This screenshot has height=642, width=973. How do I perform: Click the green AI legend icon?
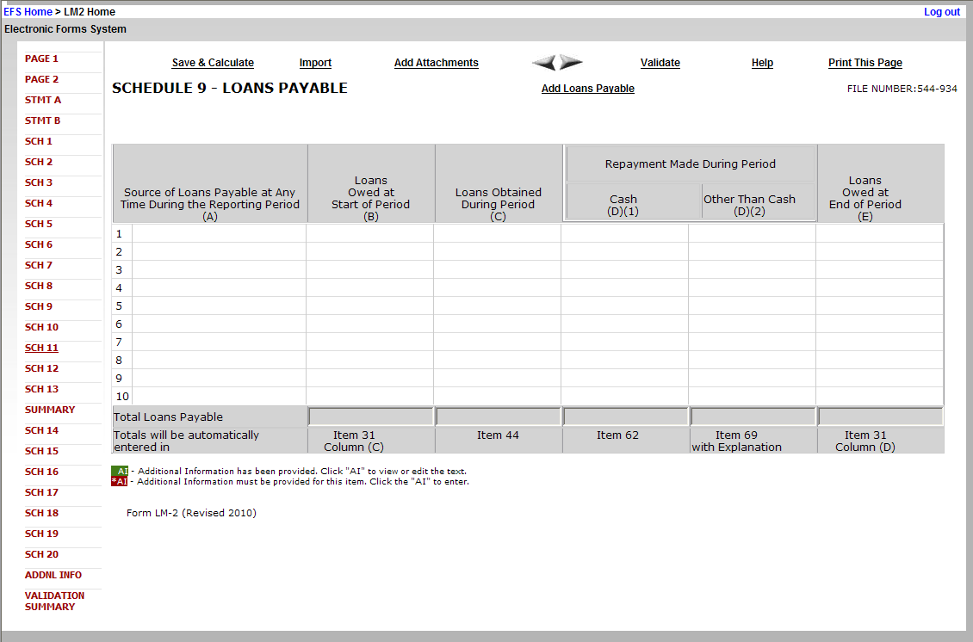[120, 471]
